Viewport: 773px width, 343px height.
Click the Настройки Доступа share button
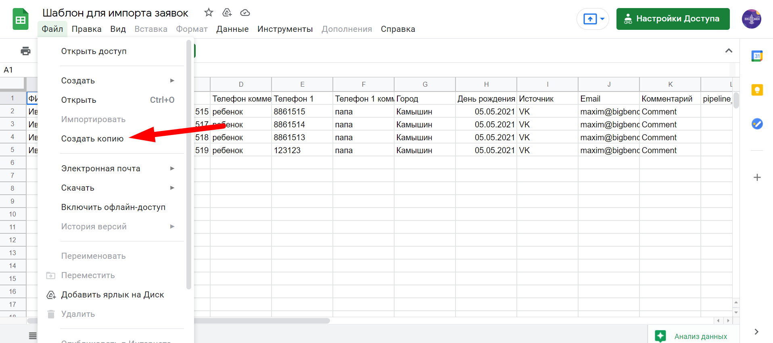pos(673,19)
